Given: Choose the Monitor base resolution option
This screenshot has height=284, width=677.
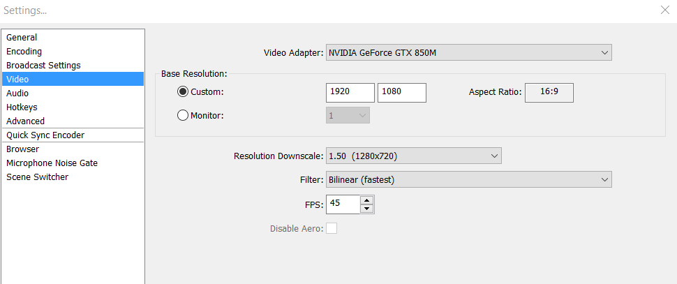Looking at the screenshot, I should coord(183,115).
